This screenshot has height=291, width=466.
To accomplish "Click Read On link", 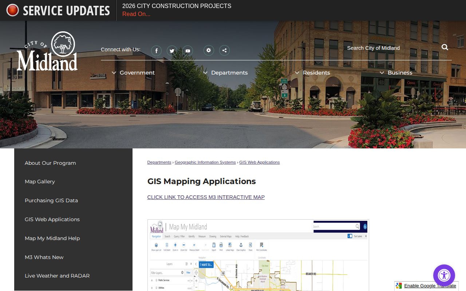I will coord(136,14).
